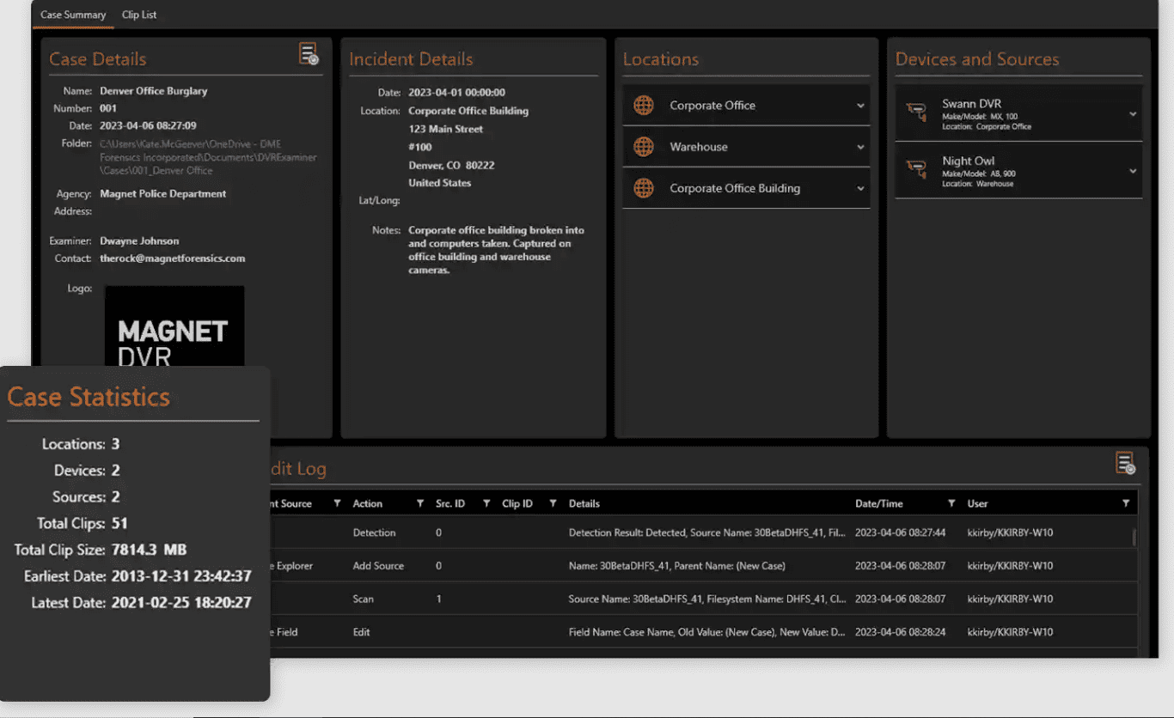
Task: Click the globe icon next to Corporate Office Building
Action: tap(644, 188)
